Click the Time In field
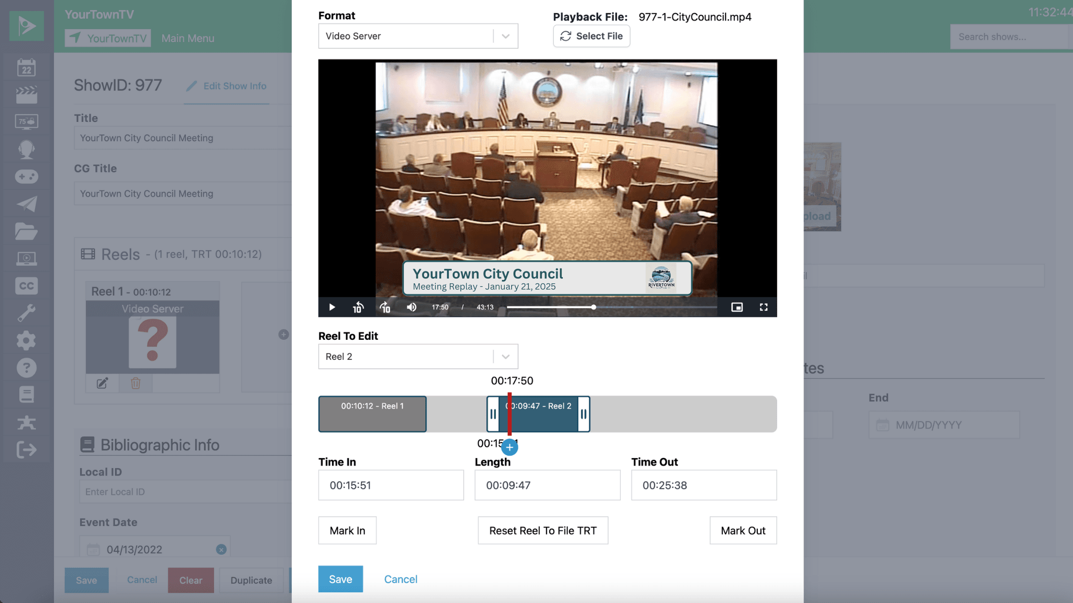 click(x=391, y=485)
